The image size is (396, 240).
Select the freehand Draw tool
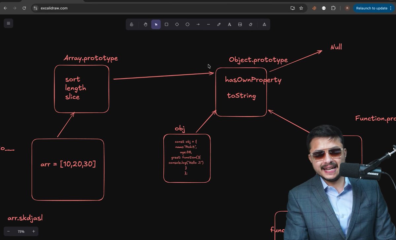(219, 24)
